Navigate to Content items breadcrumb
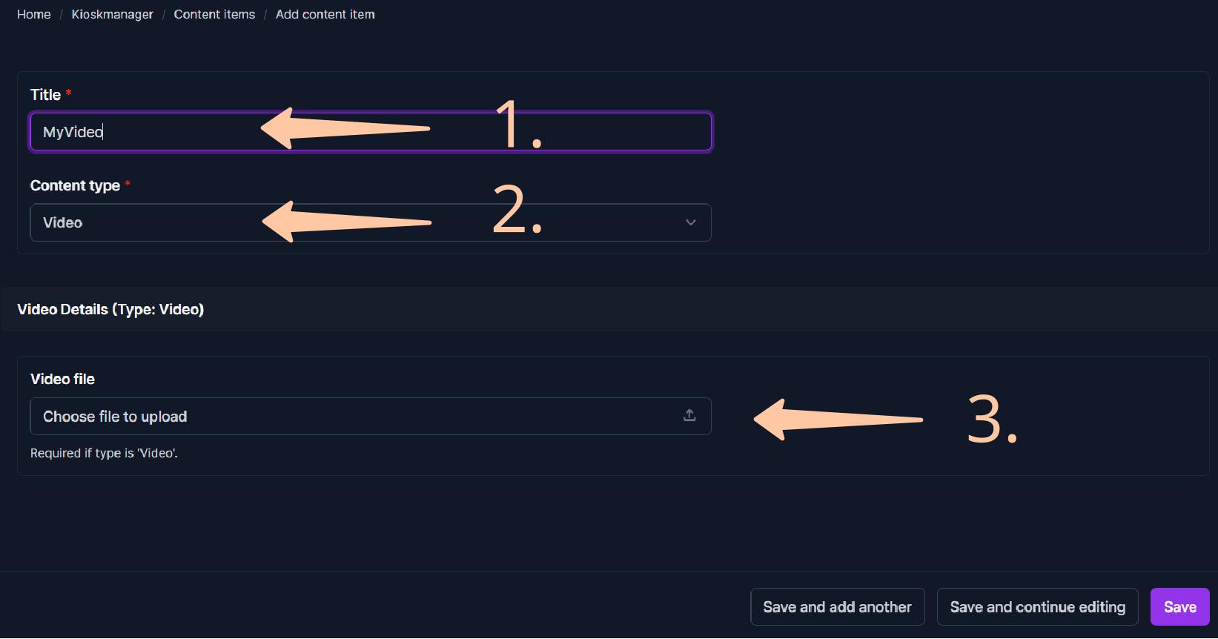 pos(214,14)
